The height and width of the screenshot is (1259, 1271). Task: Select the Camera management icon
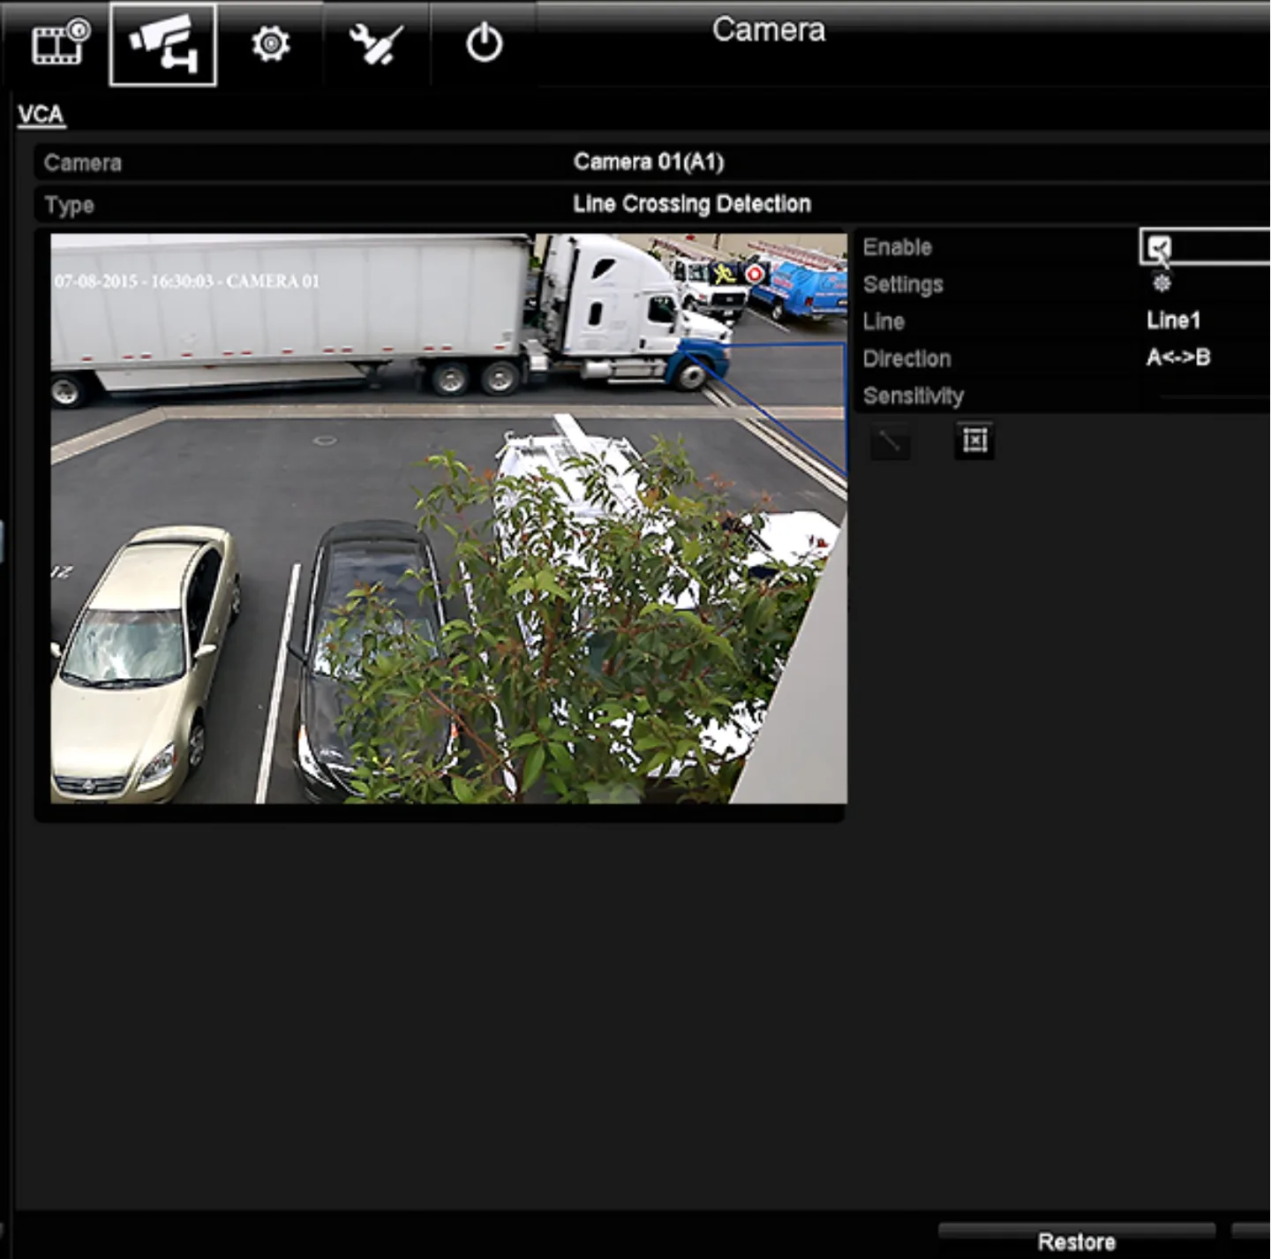click(162, 44)
